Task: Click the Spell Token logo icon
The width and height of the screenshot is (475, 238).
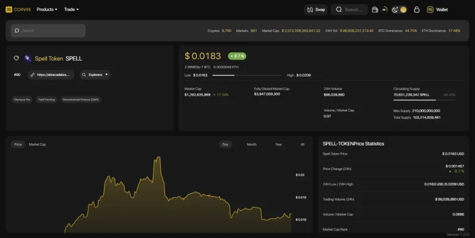Action: pos(28,58)
